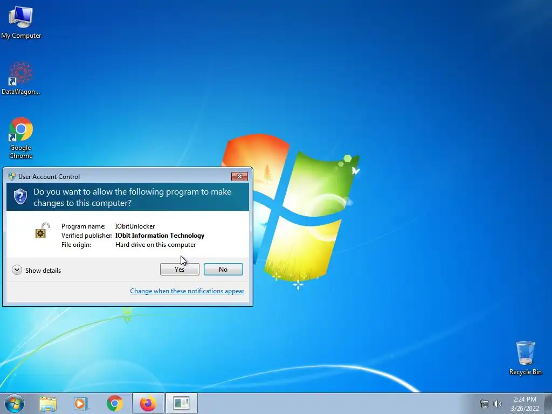Open the My Computer desktop icon
The image size is (552, 414).
21,22
